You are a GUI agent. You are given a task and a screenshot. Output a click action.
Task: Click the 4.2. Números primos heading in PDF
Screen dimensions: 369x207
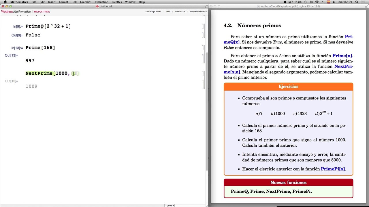[x=252, y=26]
